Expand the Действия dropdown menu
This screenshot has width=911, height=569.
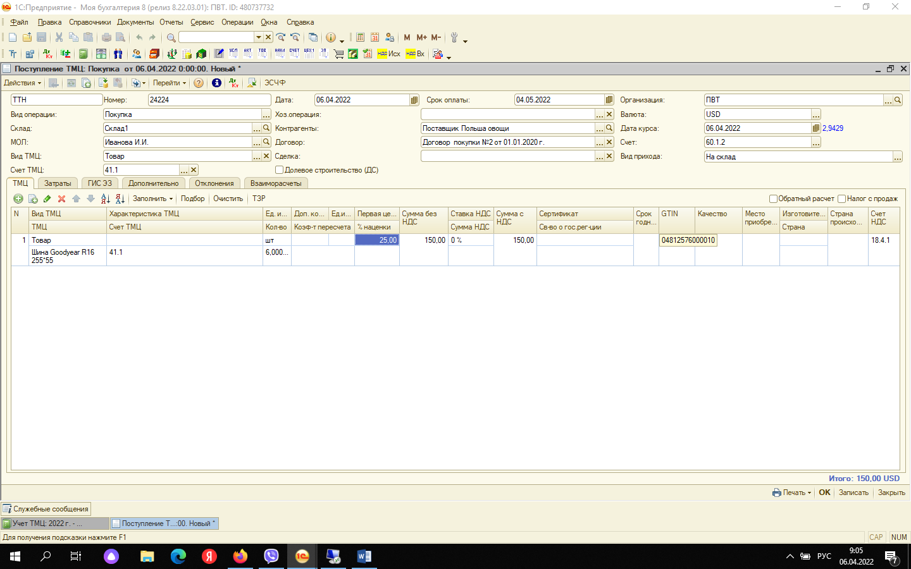pyautogui.click(x=22, y=83)
